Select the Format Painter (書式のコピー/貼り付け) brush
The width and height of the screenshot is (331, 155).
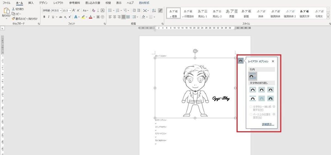pos(13,18)
